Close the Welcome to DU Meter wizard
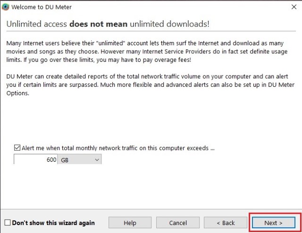Viewport: 302px width, 233px height. coord(294,7)
